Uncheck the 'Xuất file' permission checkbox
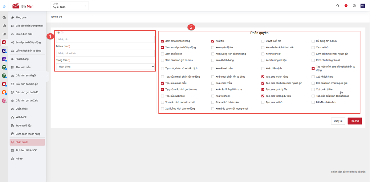Viewport: 370px width, 182px height. 213,41
